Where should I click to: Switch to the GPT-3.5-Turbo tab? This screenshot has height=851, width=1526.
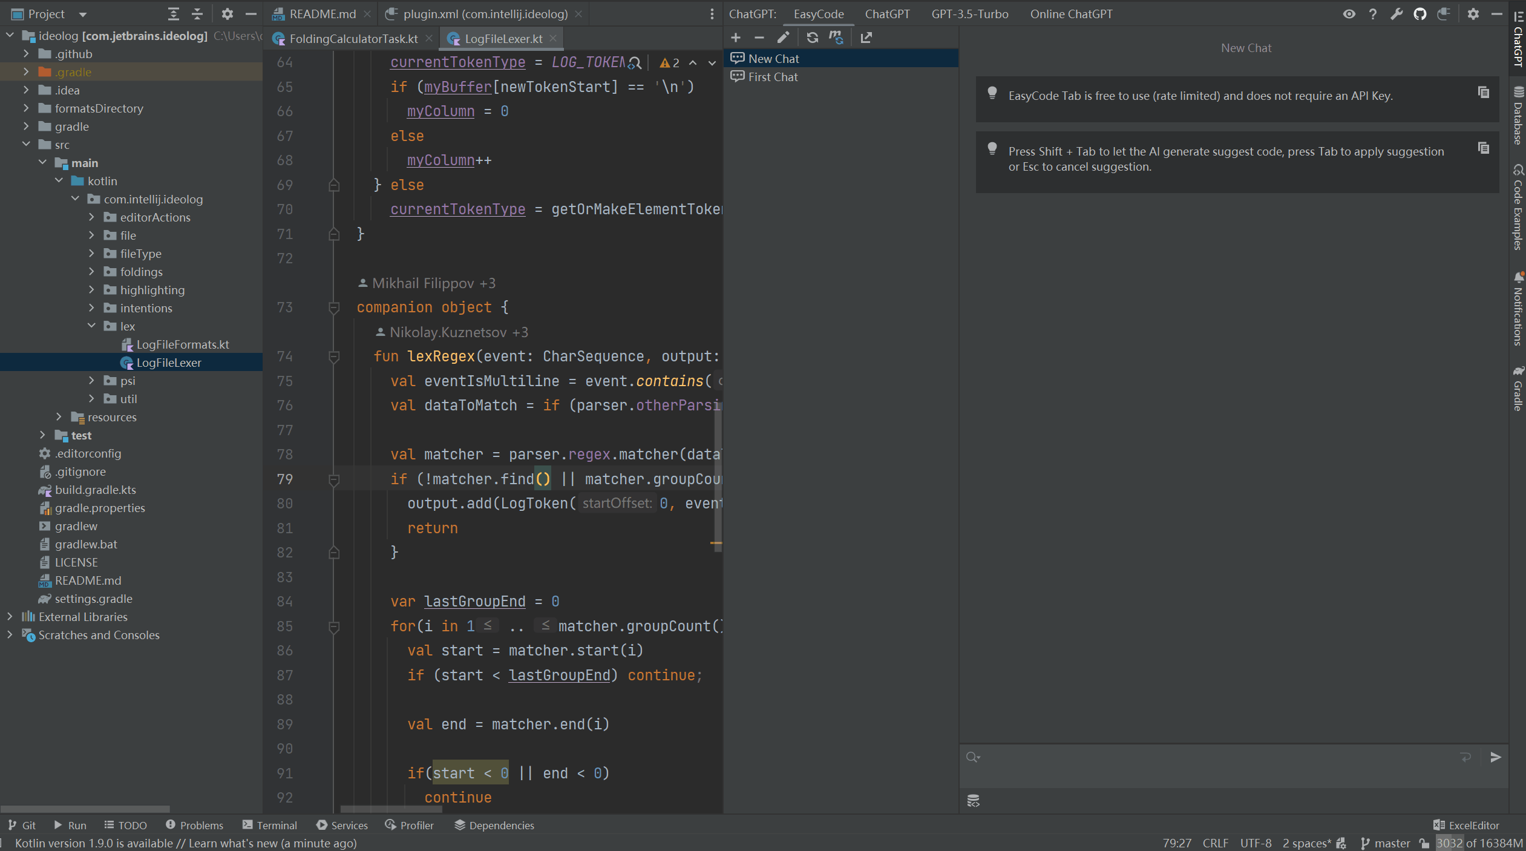(x=969, y=13)
